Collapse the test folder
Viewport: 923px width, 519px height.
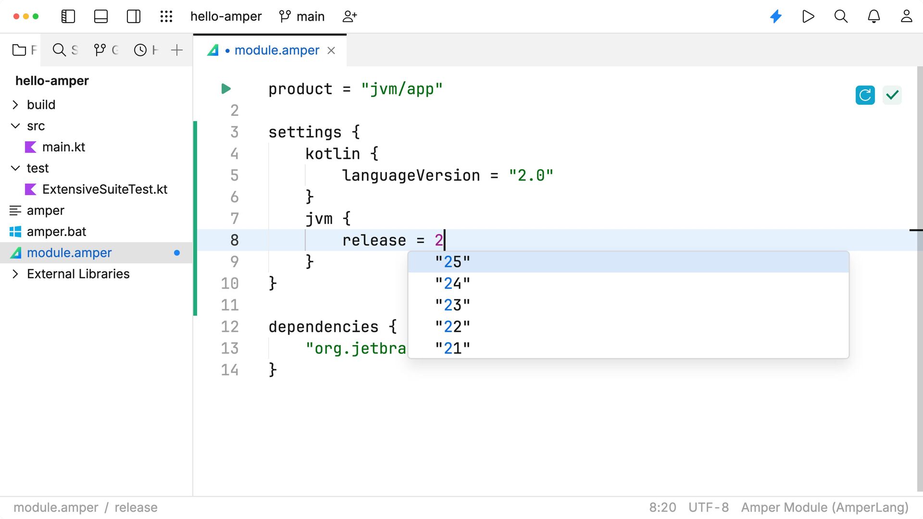pos(15,168)
